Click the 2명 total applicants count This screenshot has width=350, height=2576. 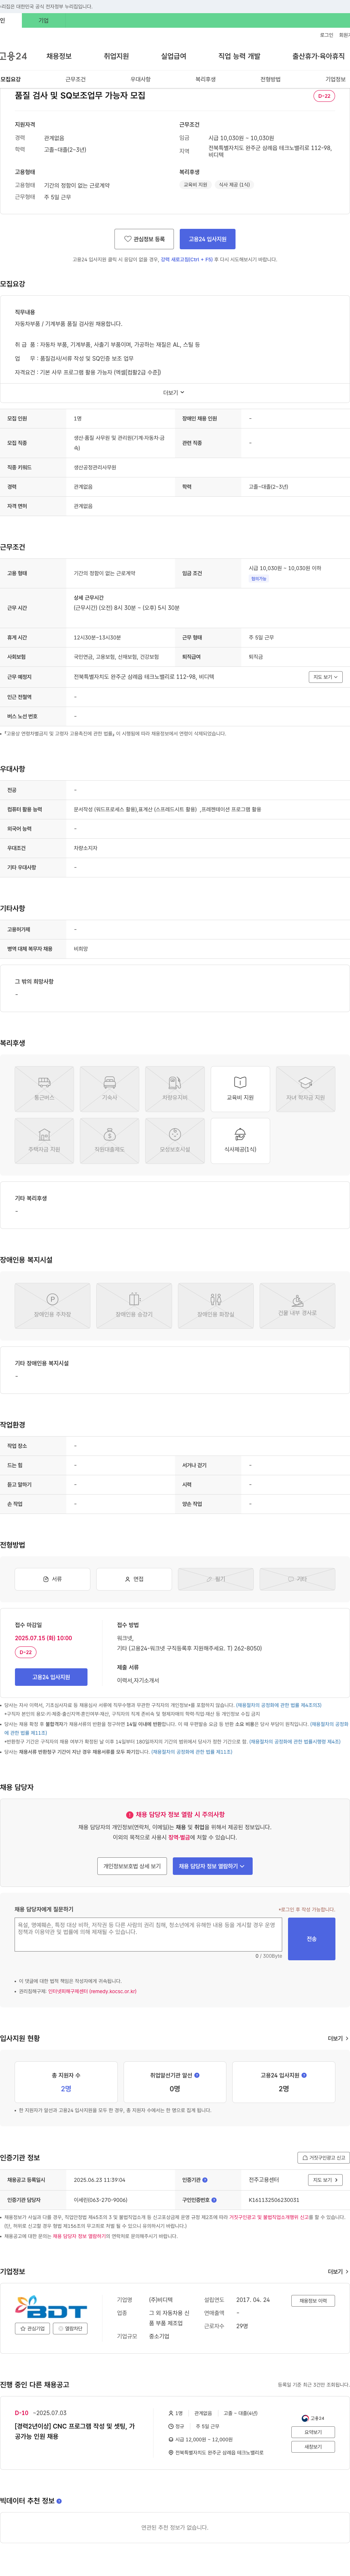pyautogui.click(x=66, y=2089)
